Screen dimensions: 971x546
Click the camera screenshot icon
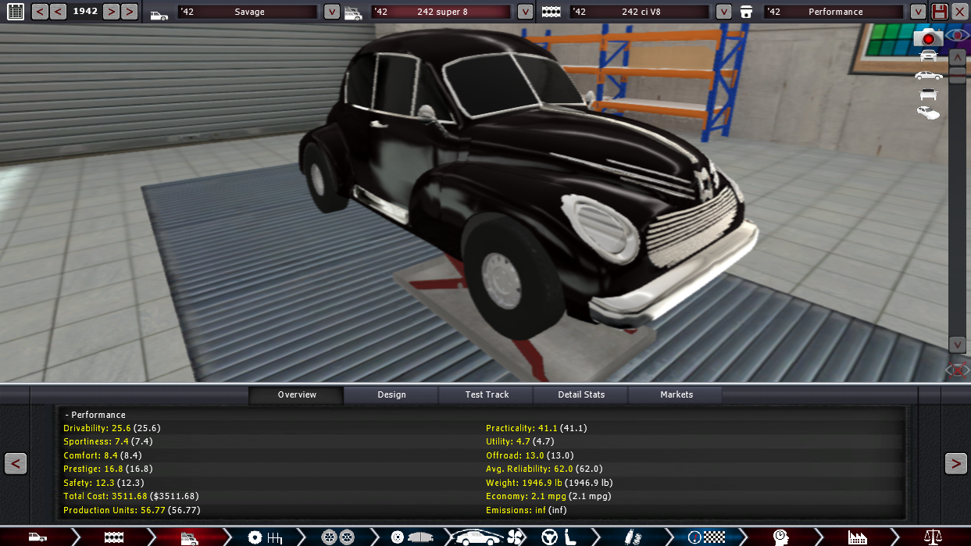pos(928,37)
